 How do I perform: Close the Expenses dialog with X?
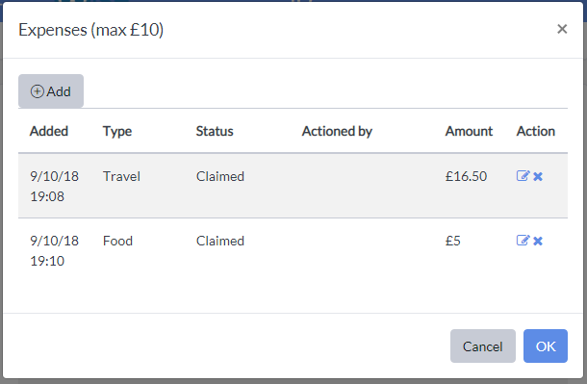tap(562, 29)
